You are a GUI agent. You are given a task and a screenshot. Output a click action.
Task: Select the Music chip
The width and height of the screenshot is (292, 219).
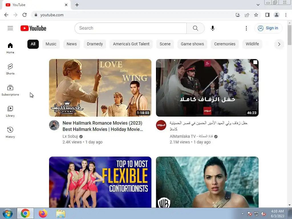click(51, 44)
